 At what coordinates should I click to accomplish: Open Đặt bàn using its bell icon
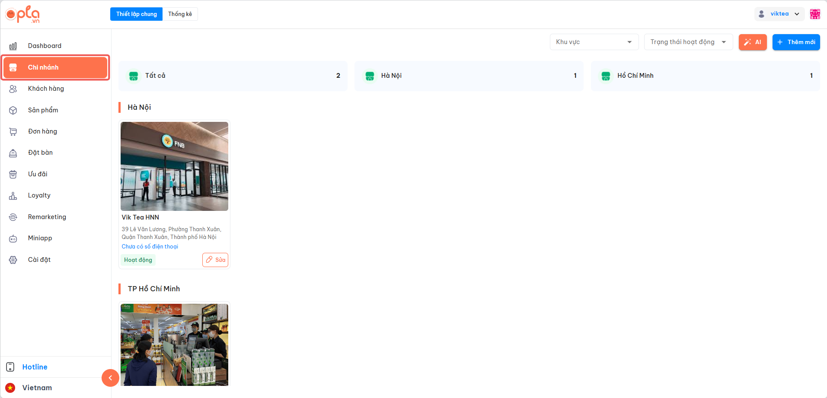point(13,153)
